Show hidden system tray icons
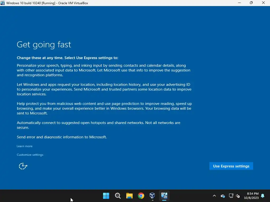Screen dimensions: 270x202 214,196
